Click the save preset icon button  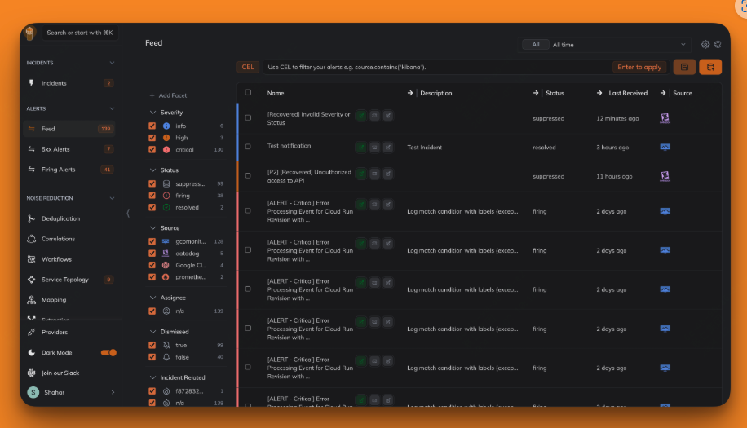[684, 67]
